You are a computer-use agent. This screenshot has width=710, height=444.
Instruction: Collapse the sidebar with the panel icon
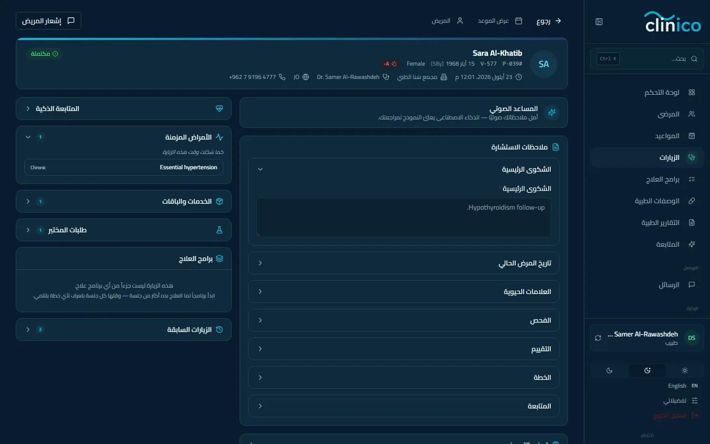tap(599, 22)
